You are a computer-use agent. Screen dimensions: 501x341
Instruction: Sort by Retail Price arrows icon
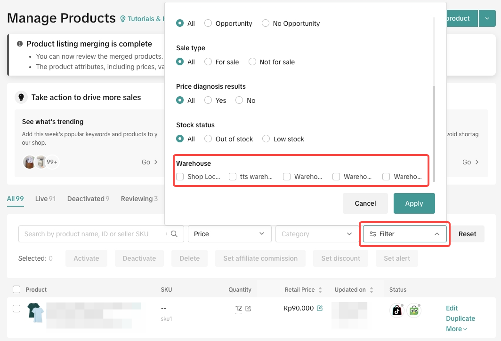pos(320,290)
